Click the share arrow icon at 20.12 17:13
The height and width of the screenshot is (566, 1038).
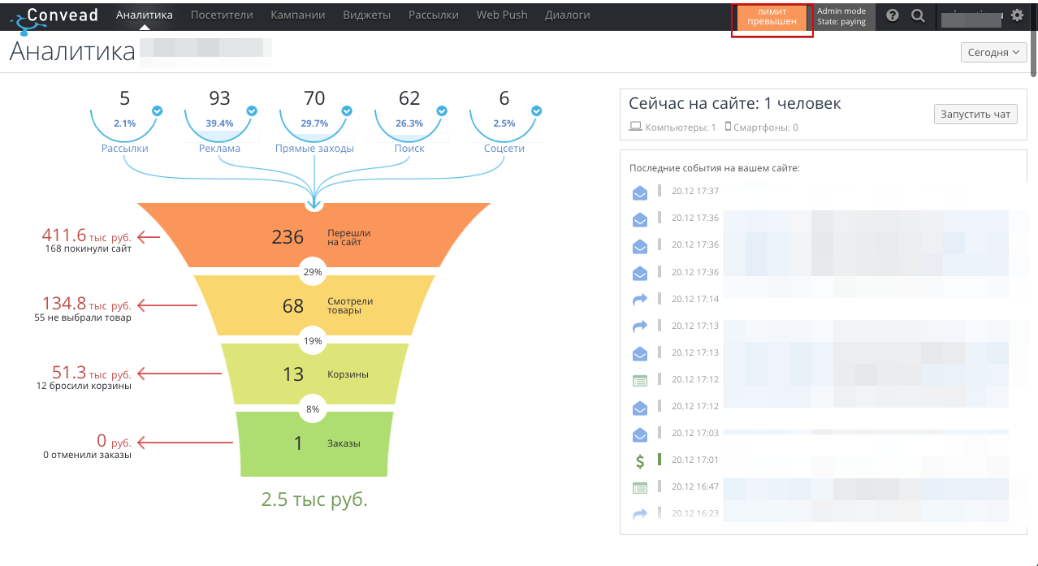coord(640,326)
